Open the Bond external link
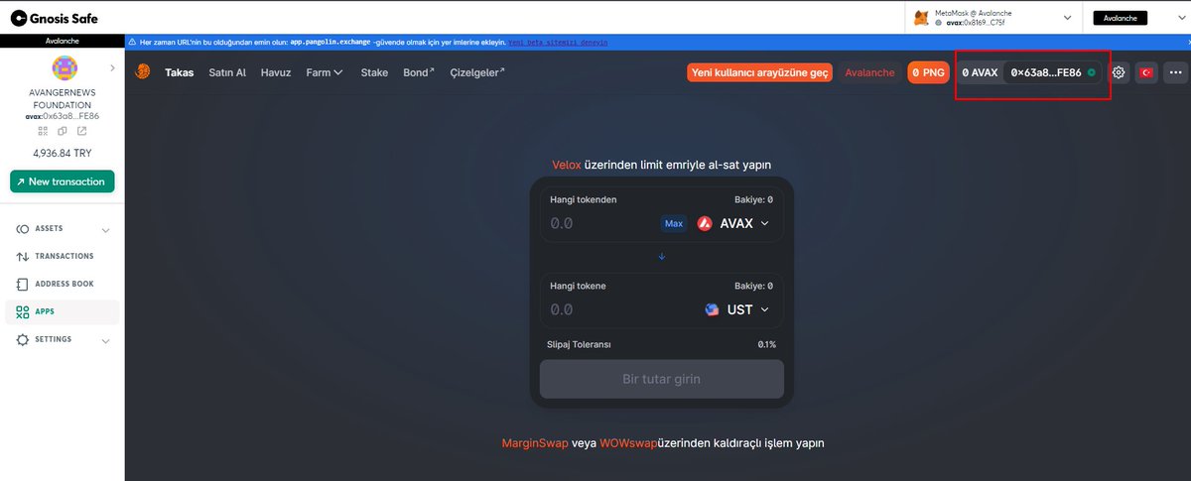 click(419, 72)
